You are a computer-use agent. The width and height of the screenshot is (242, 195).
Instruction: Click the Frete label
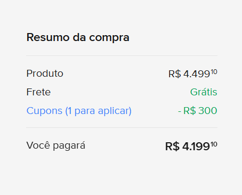pyautogui.click(x=38, y=92)
